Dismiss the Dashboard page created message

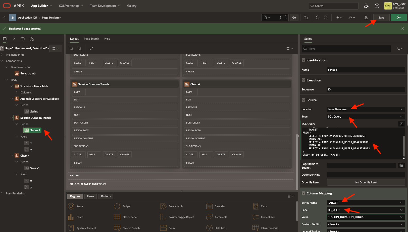click(x=403, y=29)
